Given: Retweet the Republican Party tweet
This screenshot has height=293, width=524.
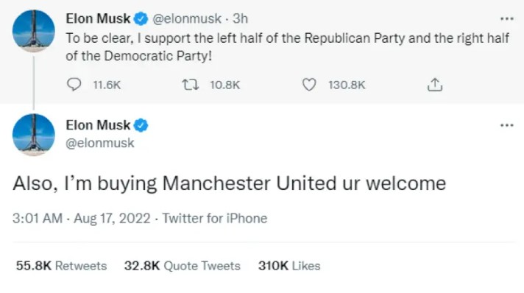Looking at the screenshot, I should click(190, 85).
